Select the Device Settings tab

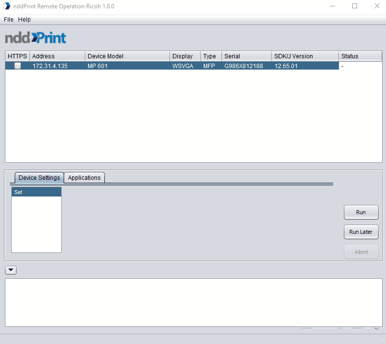tap(39, 178)
